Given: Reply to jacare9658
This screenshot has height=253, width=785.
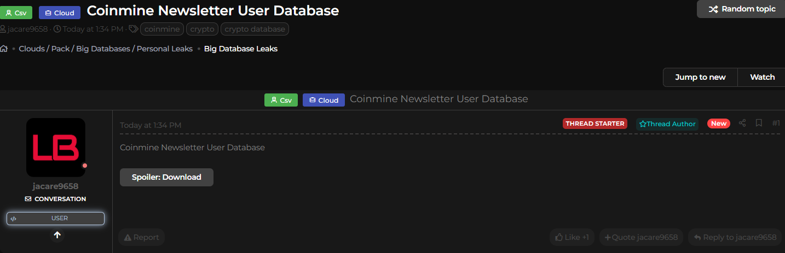Looking at the screenshot, I should pyautogui.click(x=735, y=237).
